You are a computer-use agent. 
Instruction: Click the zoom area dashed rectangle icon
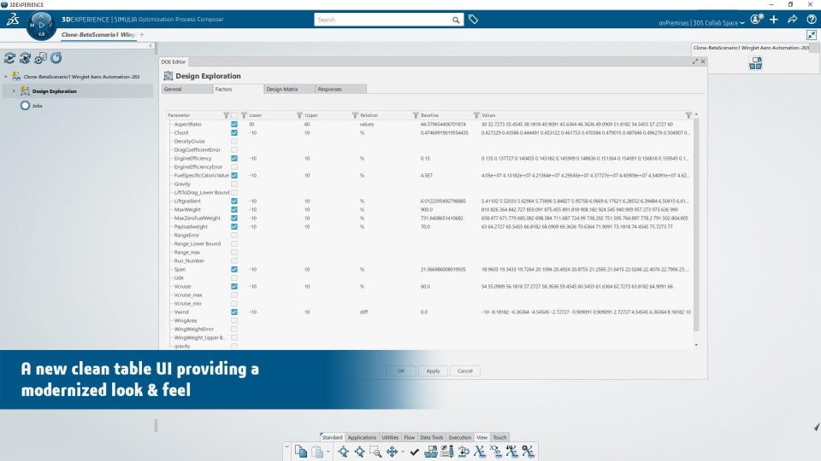pyautogui.click(x=375, y=452)
